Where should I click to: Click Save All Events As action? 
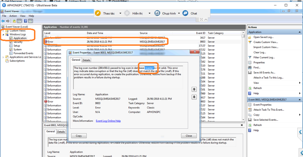[x=264, y=73]
